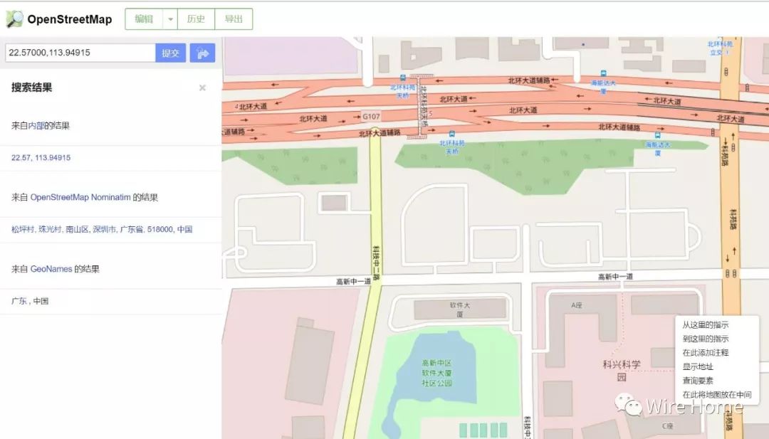This screenshot has height=439, width=769.
Task: Click the 提交 search button
Action: pyautogui.click(x=171, y=53)
